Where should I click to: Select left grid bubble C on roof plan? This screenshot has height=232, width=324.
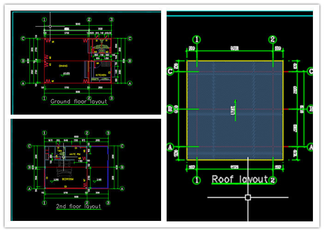click(x=170, y=71)
